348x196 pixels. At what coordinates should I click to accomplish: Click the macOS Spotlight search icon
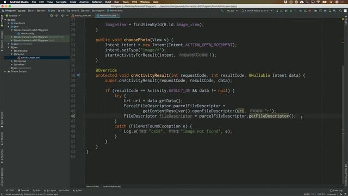pyautogui.click(x=331, y=2)
